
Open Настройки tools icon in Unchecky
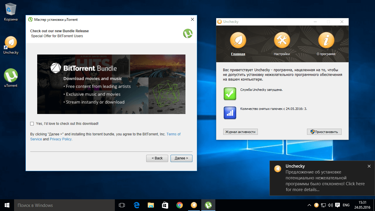(x=282, y=40)
